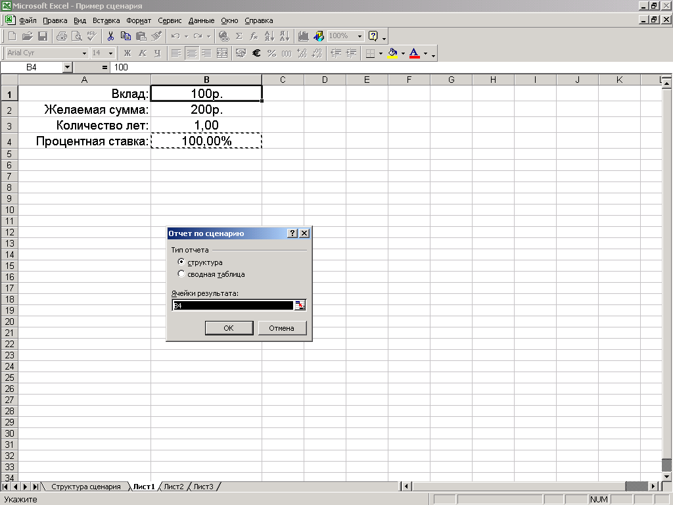Click the Insert Hyperlink globe icon
Screen dimensions: 673x505
click(223, 36)
